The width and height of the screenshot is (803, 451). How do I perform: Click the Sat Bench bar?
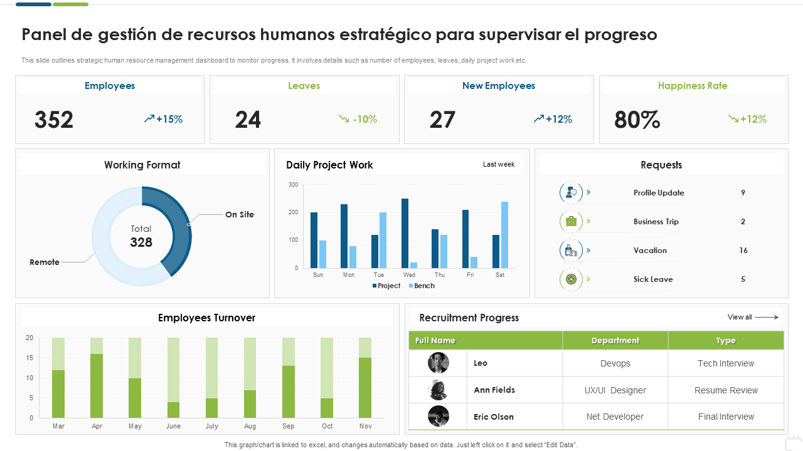click(x=504, y=235)
